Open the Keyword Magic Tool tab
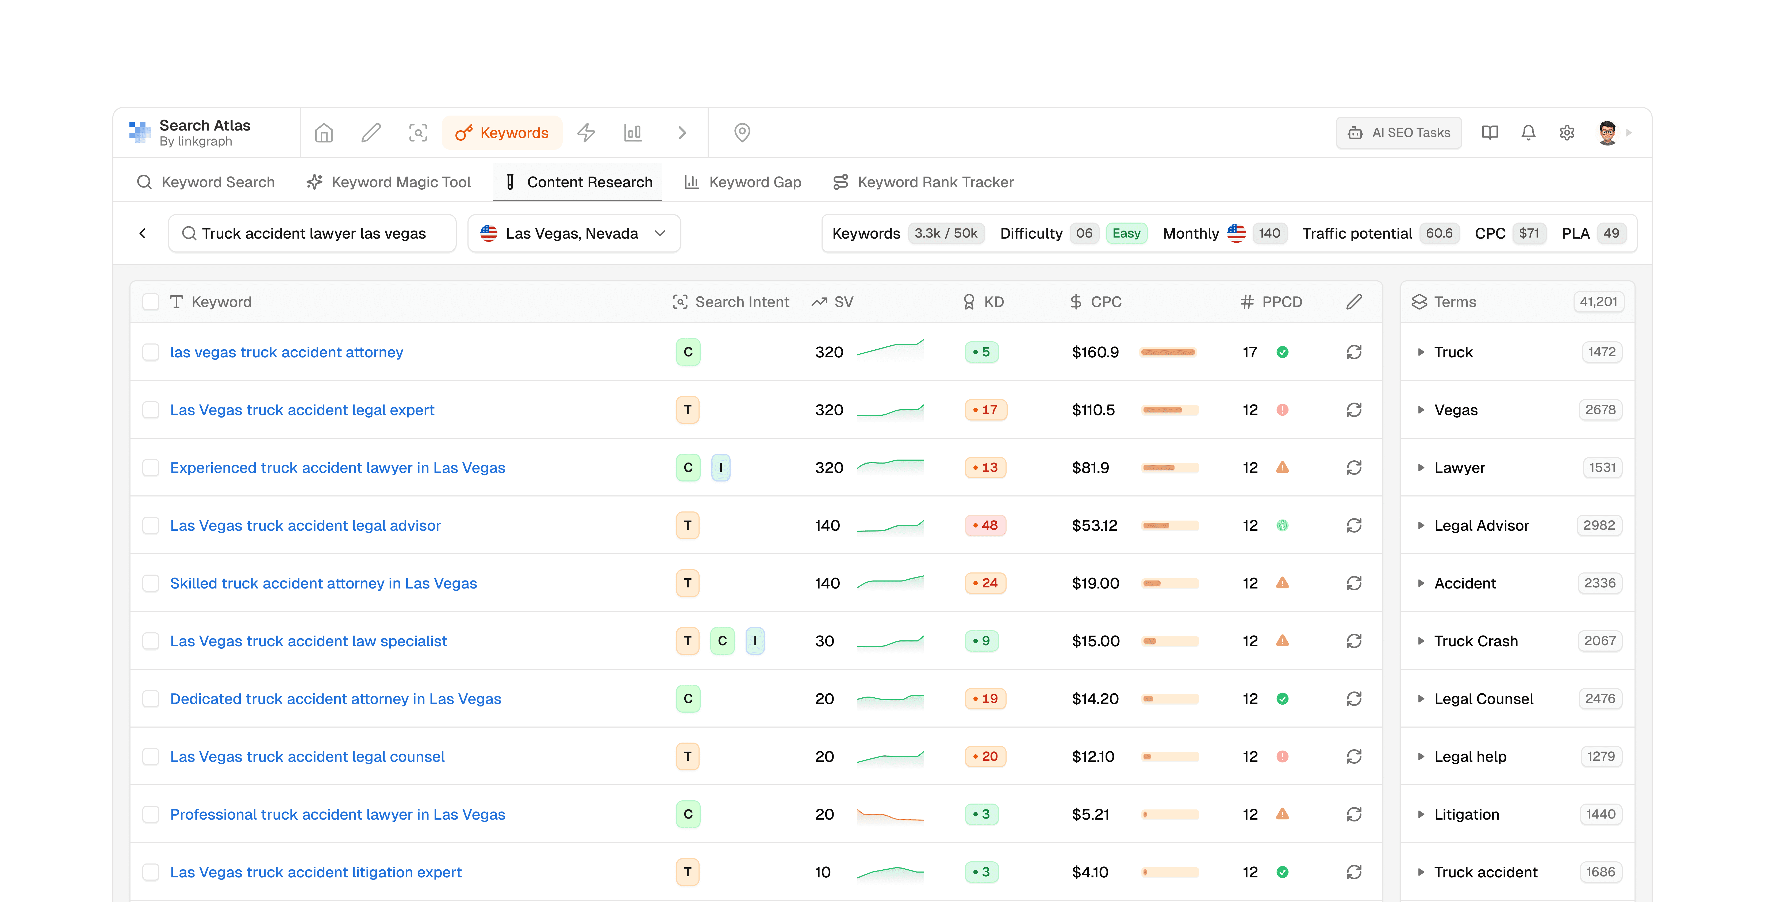This screenshot has width=1765, height=902. 389,182
